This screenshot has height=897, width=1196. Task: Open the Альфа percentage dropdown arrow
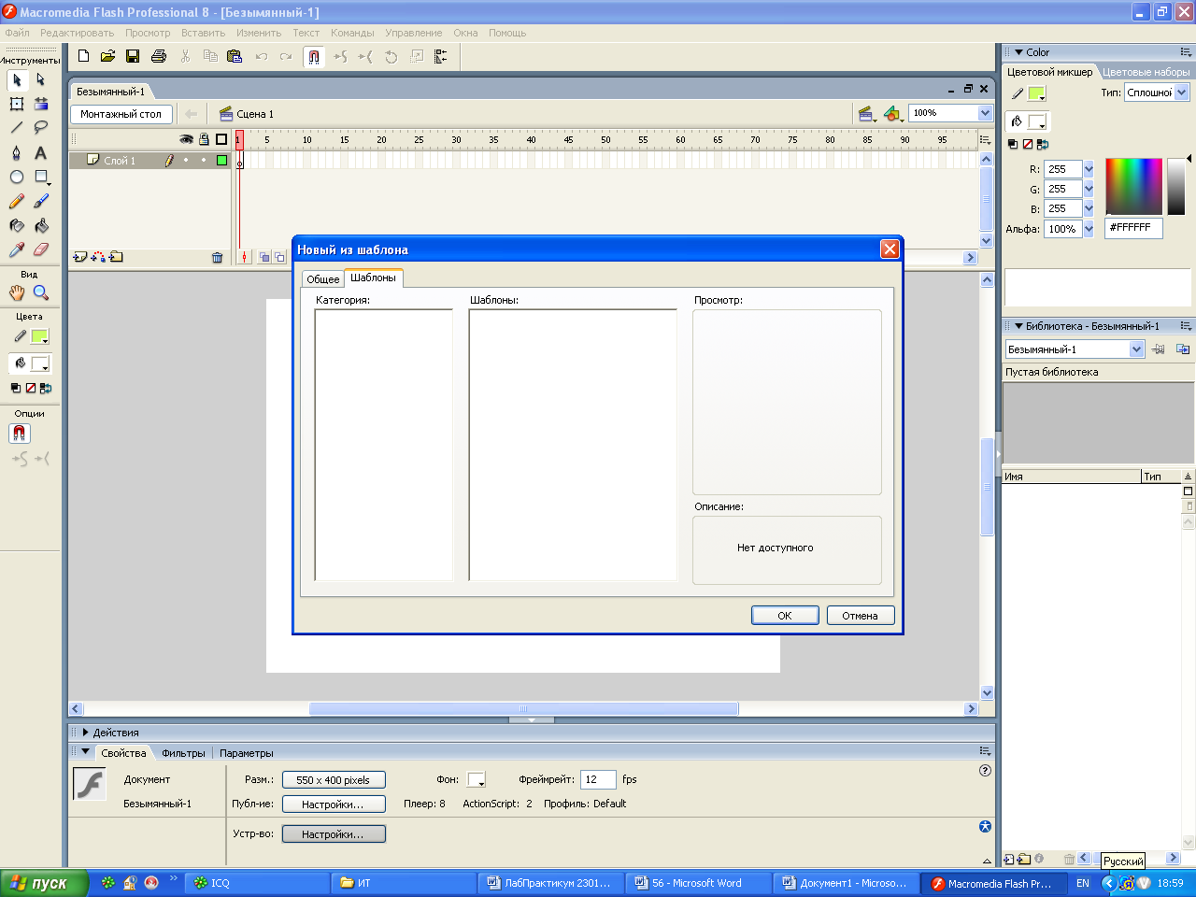pos(1089,229)
